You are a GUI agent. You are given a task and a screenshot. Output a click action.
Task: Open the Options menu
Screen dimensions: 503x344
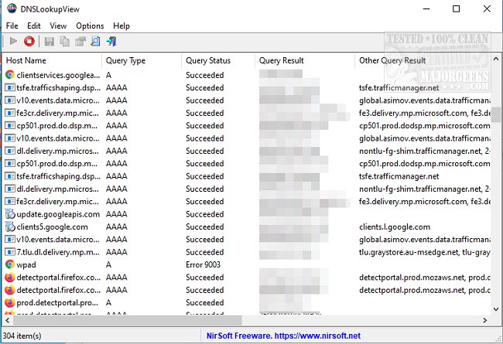tap(90, 26)
